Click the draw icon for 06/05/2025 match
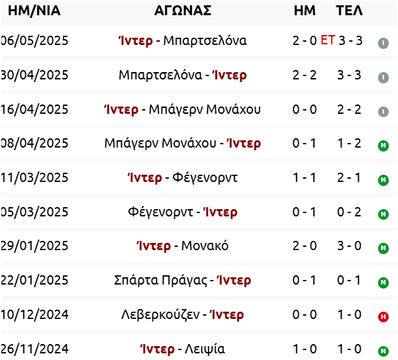 pos(383,43)
